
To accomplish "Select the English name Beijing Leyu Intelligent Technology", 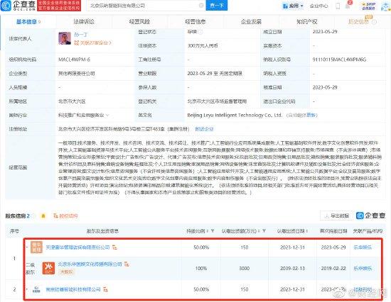I will point(235,115).
